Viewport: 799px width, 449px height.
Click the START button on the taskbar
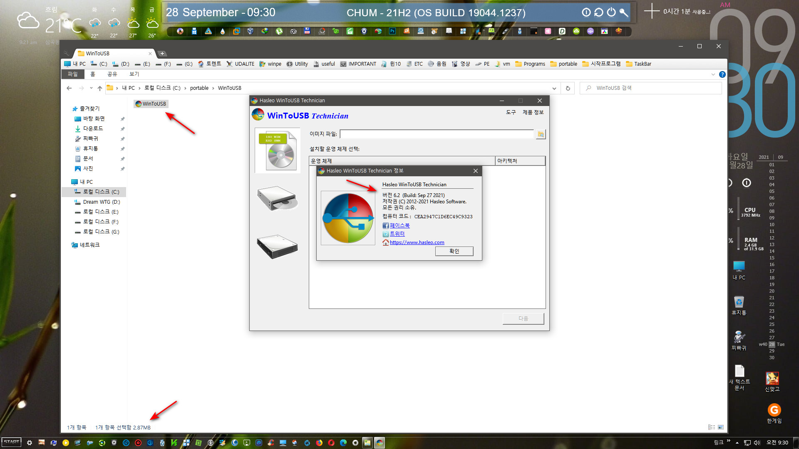tap(12, 442)
